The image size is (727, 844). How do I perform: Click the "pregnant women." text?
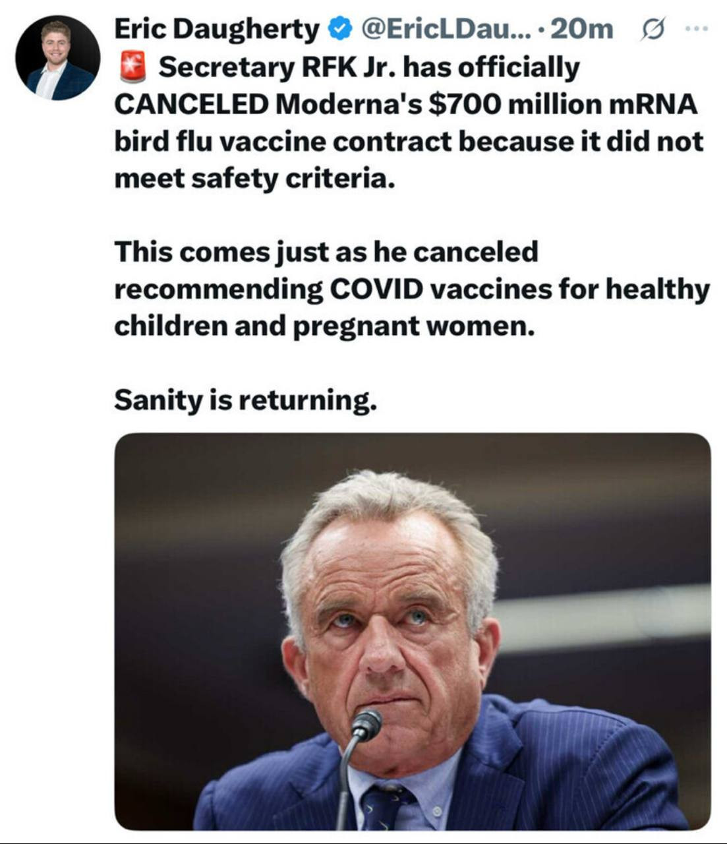pos(413,326)
